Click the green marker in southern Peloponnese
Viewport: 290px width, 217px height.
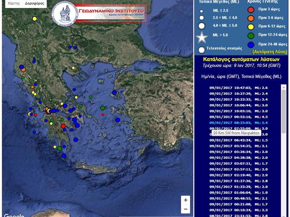click(59, 148)
